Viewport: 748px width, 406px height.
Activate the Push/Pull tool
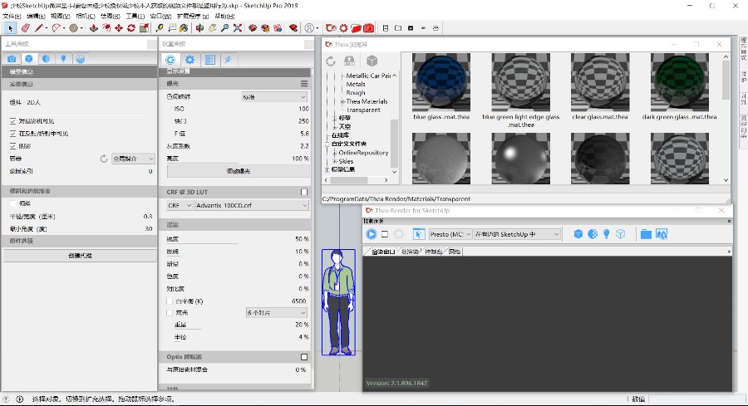[x=93, y=28]
